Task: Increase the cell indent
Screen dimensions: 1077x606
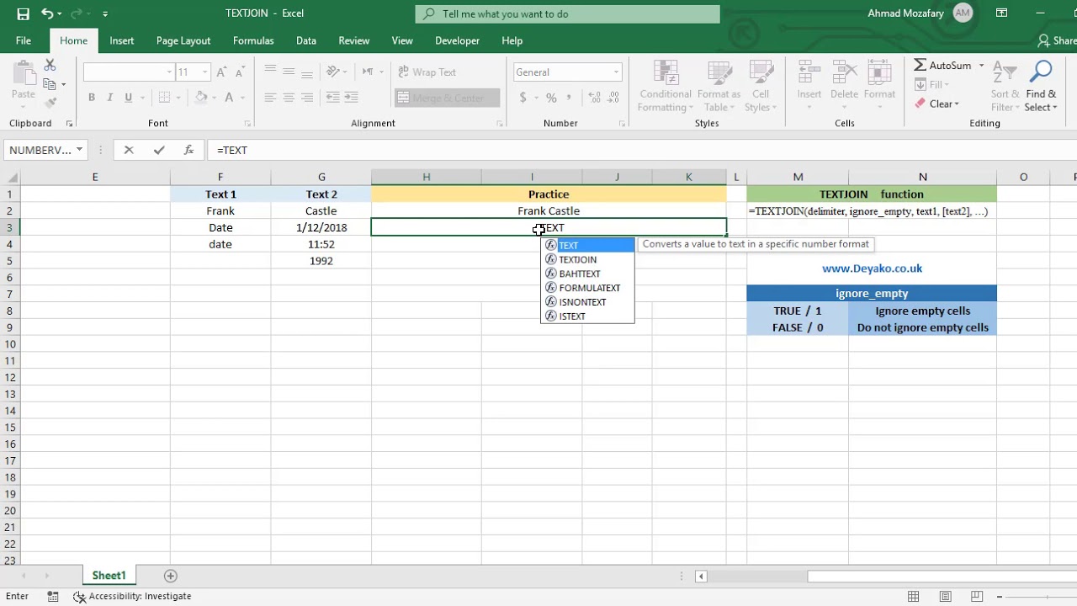Action: pos(352,98)
